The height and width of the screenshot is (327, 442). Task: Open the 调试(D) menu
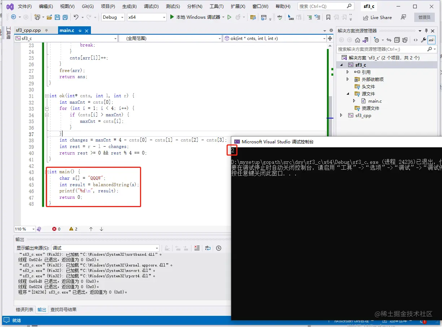151,6
